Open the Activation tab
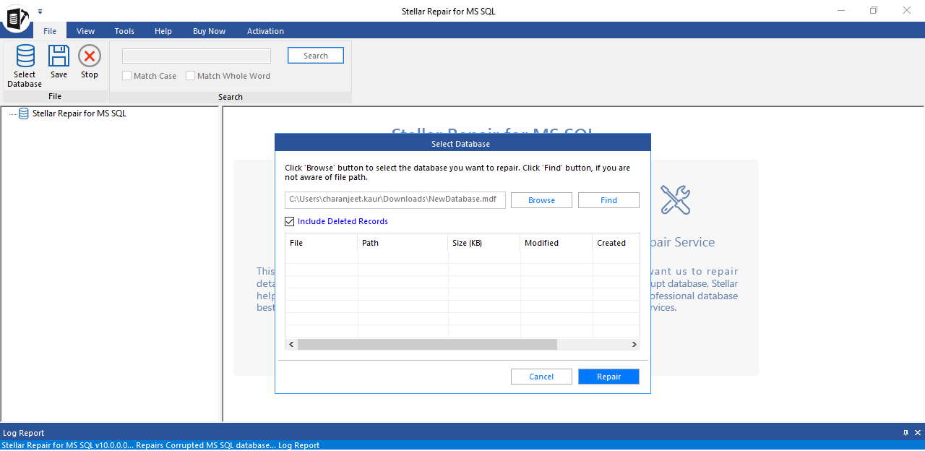The width and height of the screenshot is (925, 451). click(x=265, y=31)
